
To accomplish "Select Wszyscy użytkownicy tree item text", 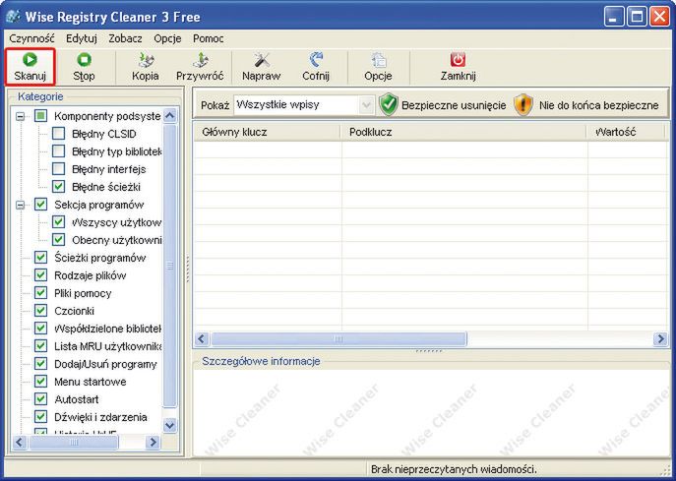I will coord(116,222).
